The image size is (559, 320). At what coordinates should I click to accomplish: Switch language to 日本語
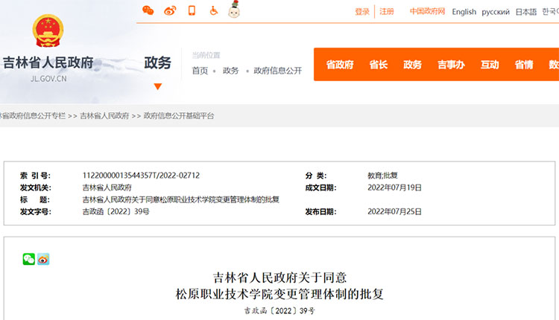tap(526, 12)
